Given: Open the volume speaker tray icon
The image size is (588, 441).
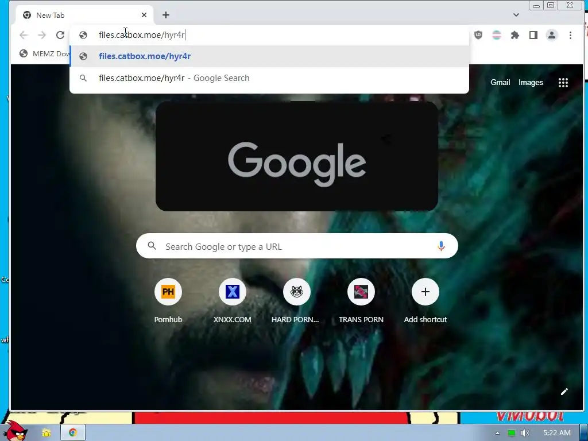Looking at the screenshot, I should pyautogui.click(x=525, y=433).
